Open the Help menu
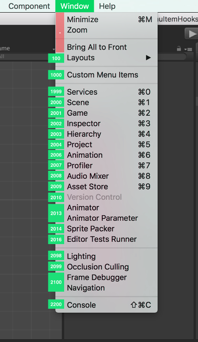 click(x=107, y=6)
